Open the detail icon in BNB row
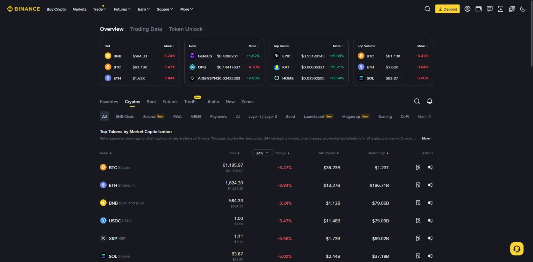Viewport: 533px width, 262px height. point(418,203)
